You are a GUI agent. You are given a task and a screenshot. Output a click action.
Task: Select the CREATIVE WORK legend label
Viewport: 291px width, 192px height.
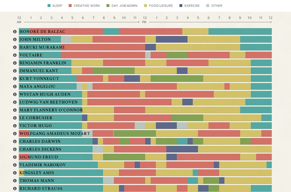[87, 6]
